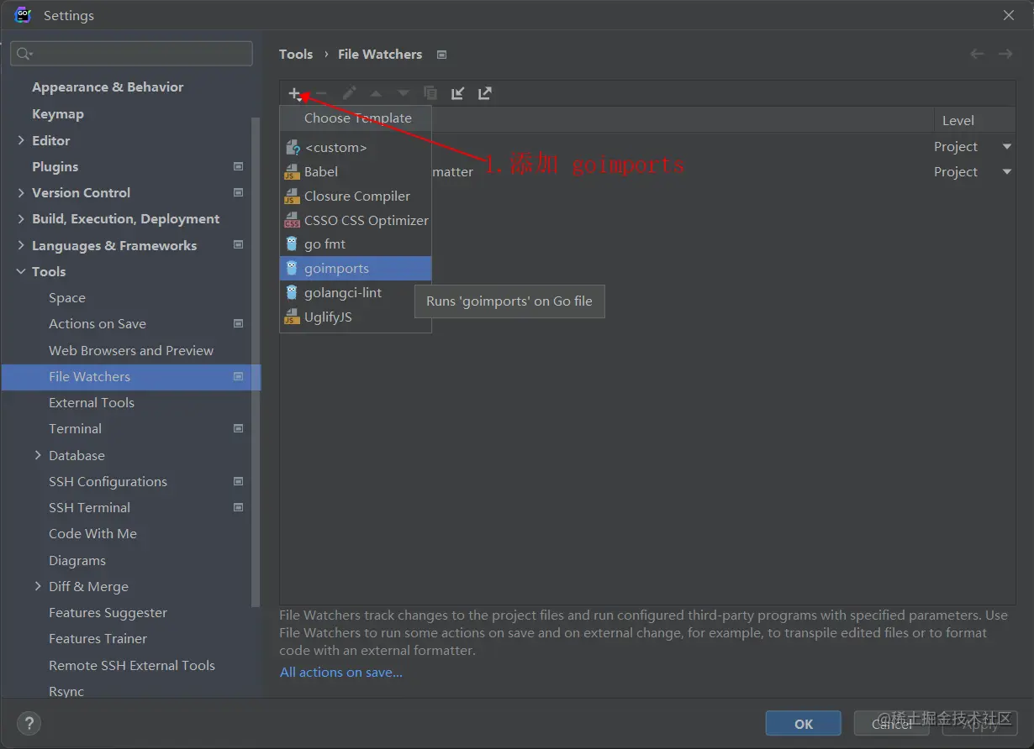Select File Watchers in the tree
The image size is (1034, 749).
coord(131,377)
